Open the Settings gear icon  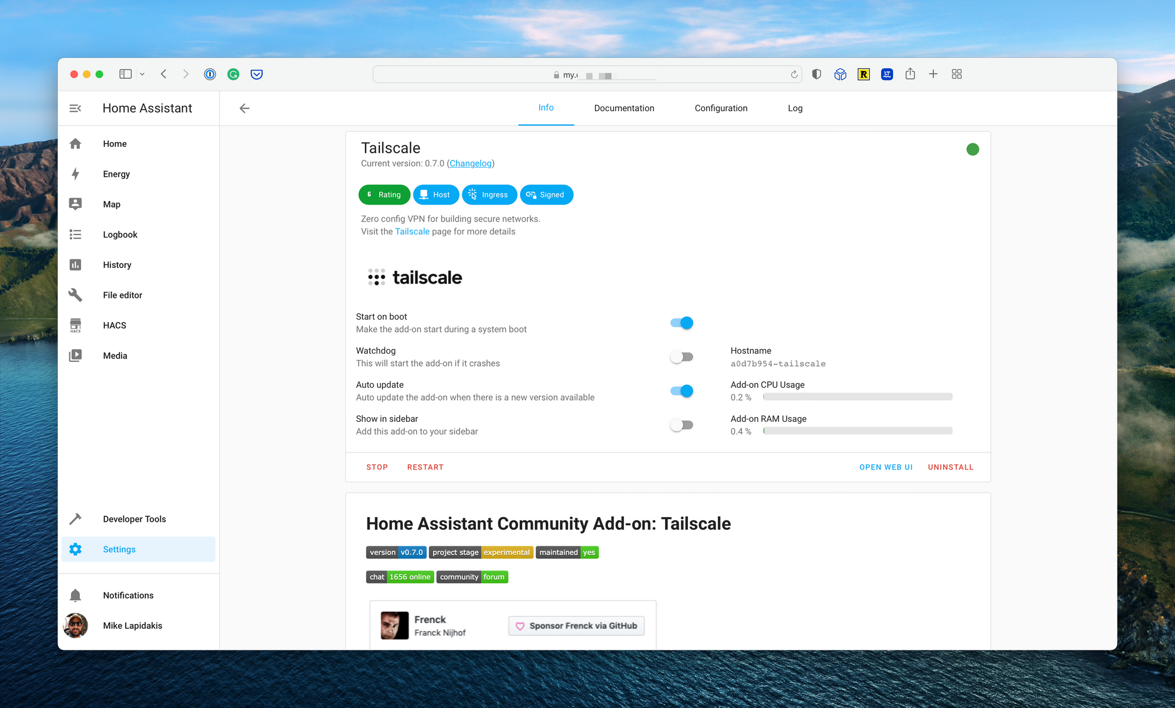pos(75,549)
